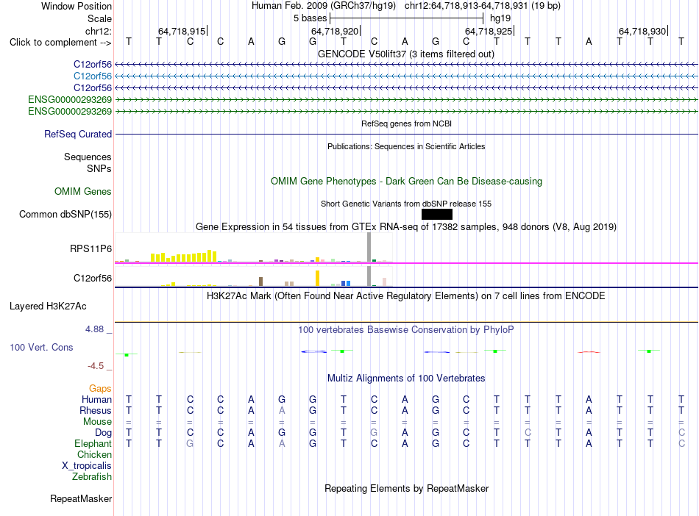699x516 pixels.
Task: Select the Human alignment row label
Action: point(96,399)
